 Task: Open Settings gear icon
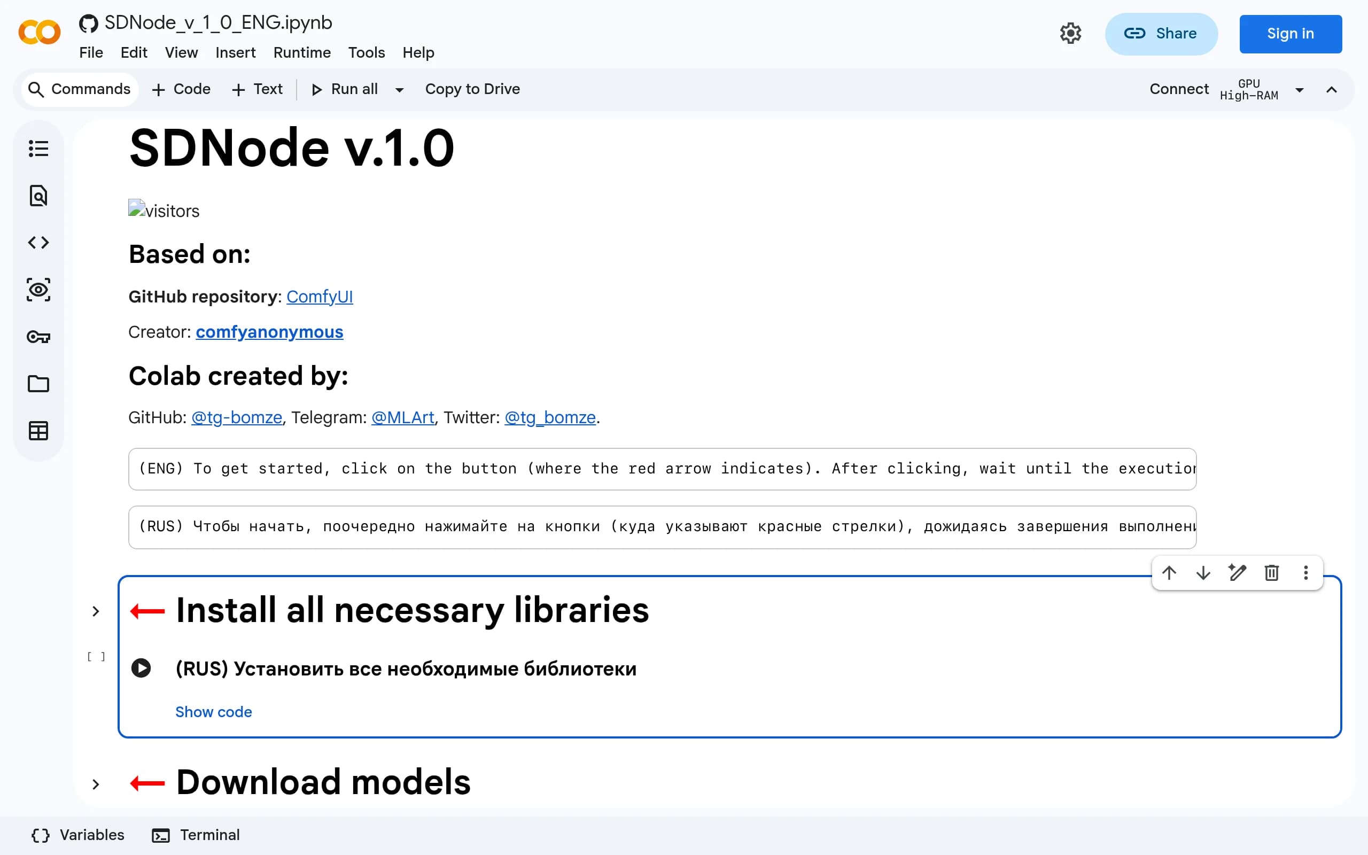(1070, 33)
